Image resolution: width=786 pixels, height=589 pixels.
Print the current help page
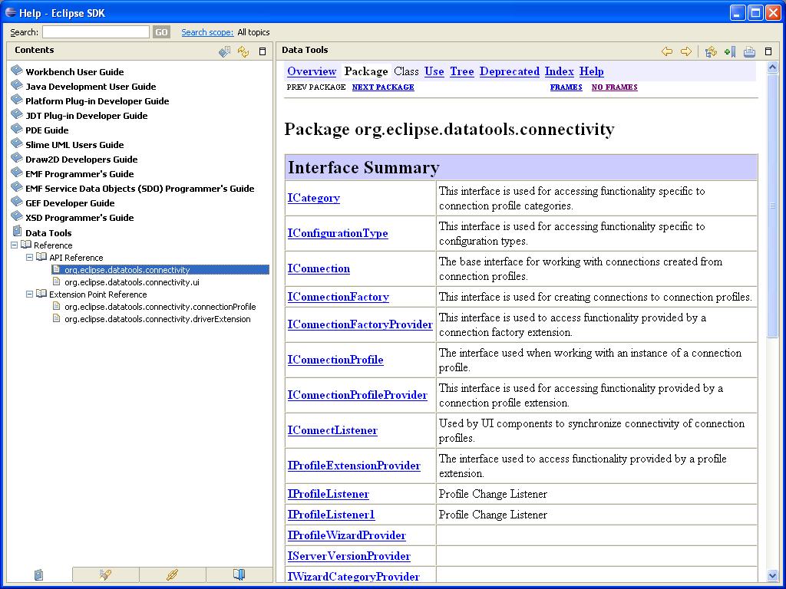point(749,51)
